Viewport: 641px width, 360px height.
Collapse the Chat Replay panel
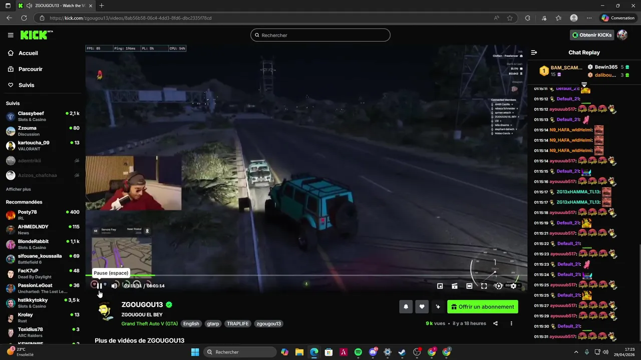pyautogui.click(x=534, y=52)
